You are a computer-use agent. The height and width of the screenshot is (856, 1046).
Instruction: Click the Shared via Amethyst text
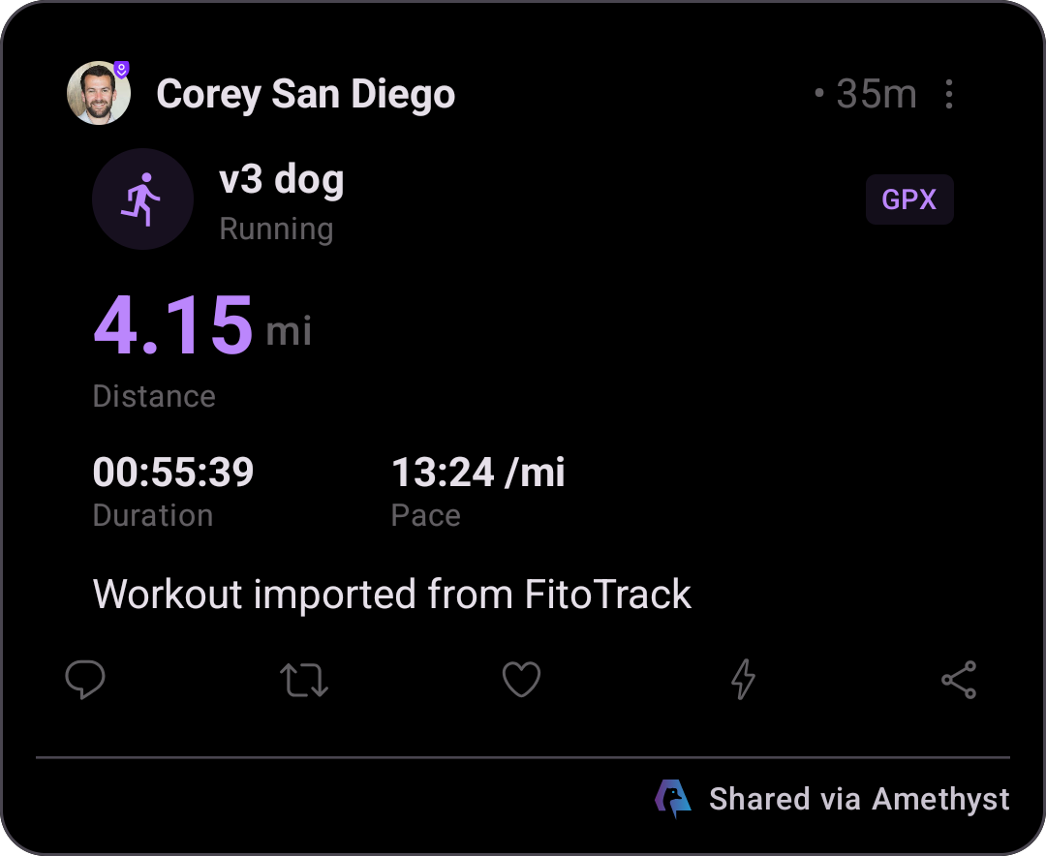tap(859, 799)
